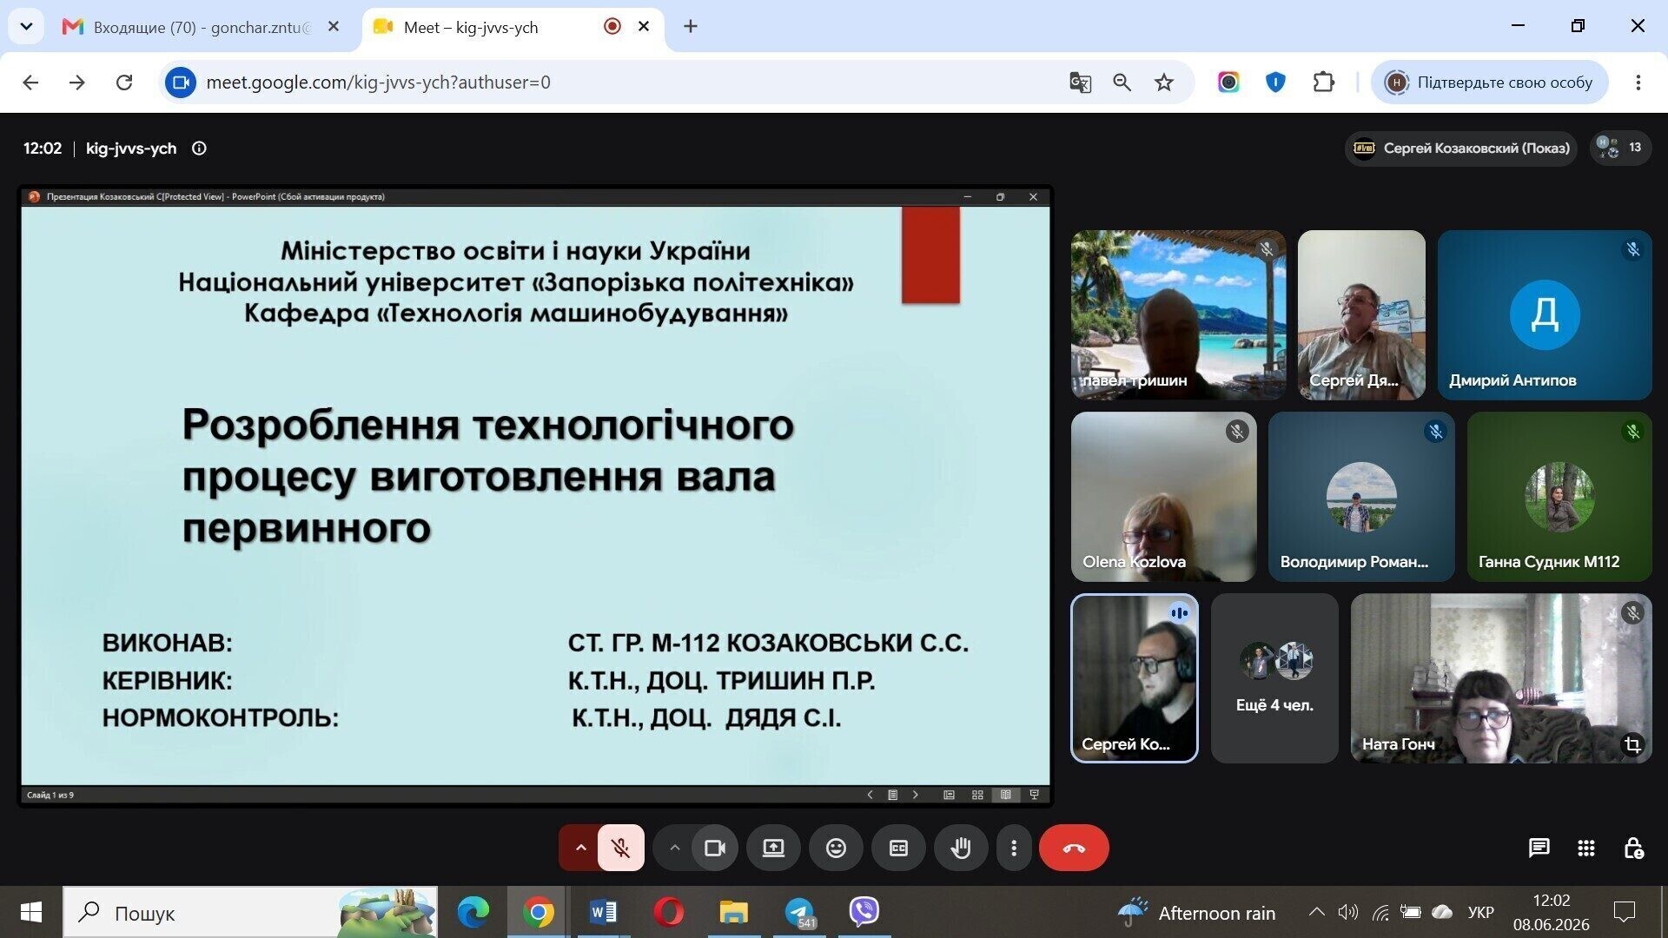The width and height of the screenshot is (1668, 938).
Task: Open Telegram from taskbar
Action: [x=799, y=912]
